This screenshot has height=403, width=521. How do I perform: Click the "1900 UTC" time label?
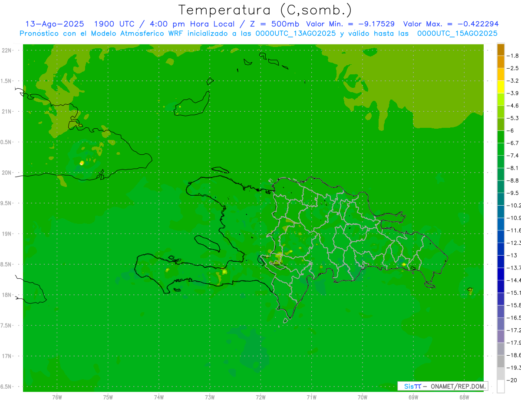tap(115, 24)
